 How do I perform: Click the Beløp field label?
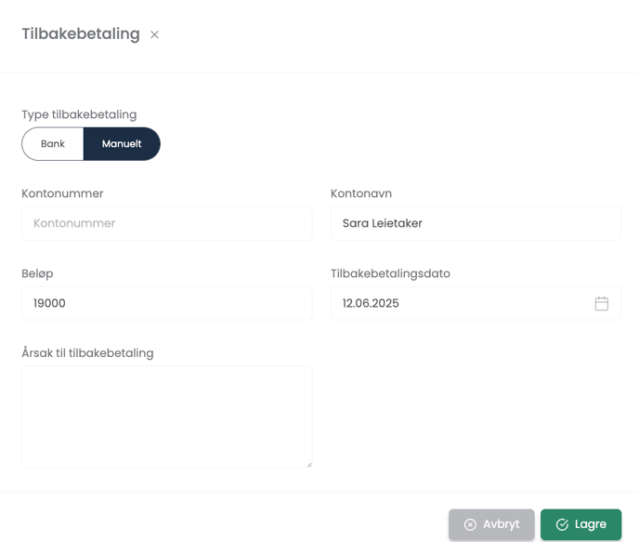pyautogui.click(x=37, y=273)
